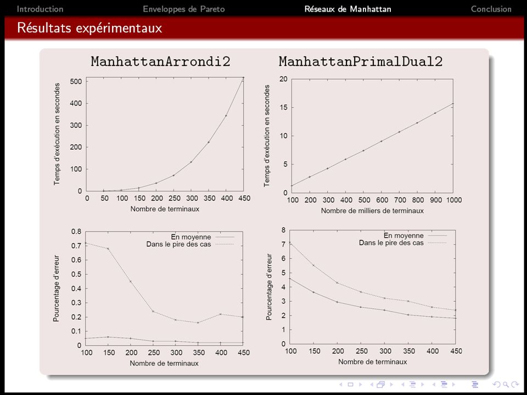Click the 20 y-axis value on top-right chart
Screen dimensions: 527x395
tap(283, 79)
